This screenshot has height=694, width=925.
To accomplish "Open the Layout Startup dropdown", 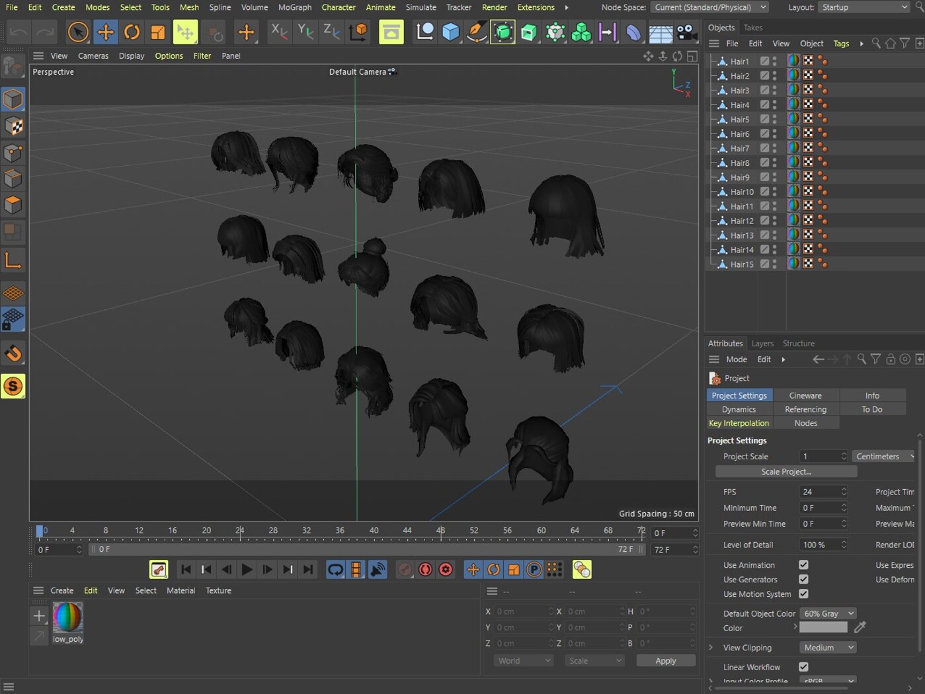I will pyautogui.click(x=864, y=7).
